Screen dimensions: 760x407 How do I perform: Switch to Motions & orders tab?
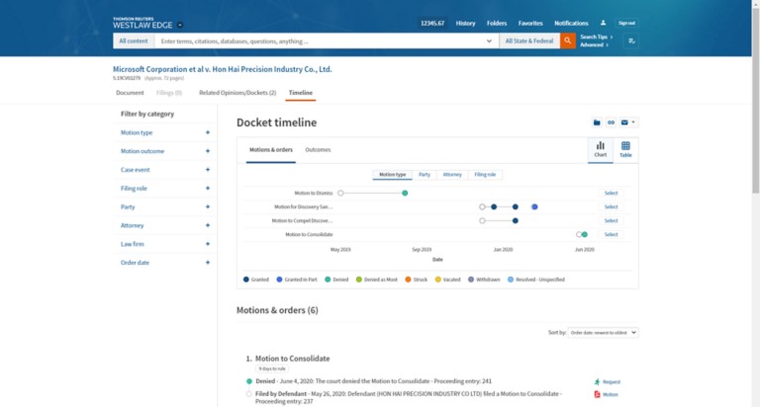pos(271,150)
